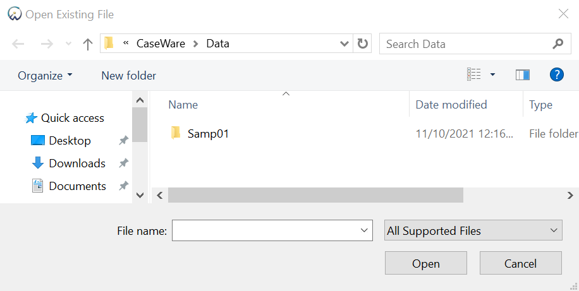Select the Samp01 folder
The image size is (579, 291).
(207, 134)
